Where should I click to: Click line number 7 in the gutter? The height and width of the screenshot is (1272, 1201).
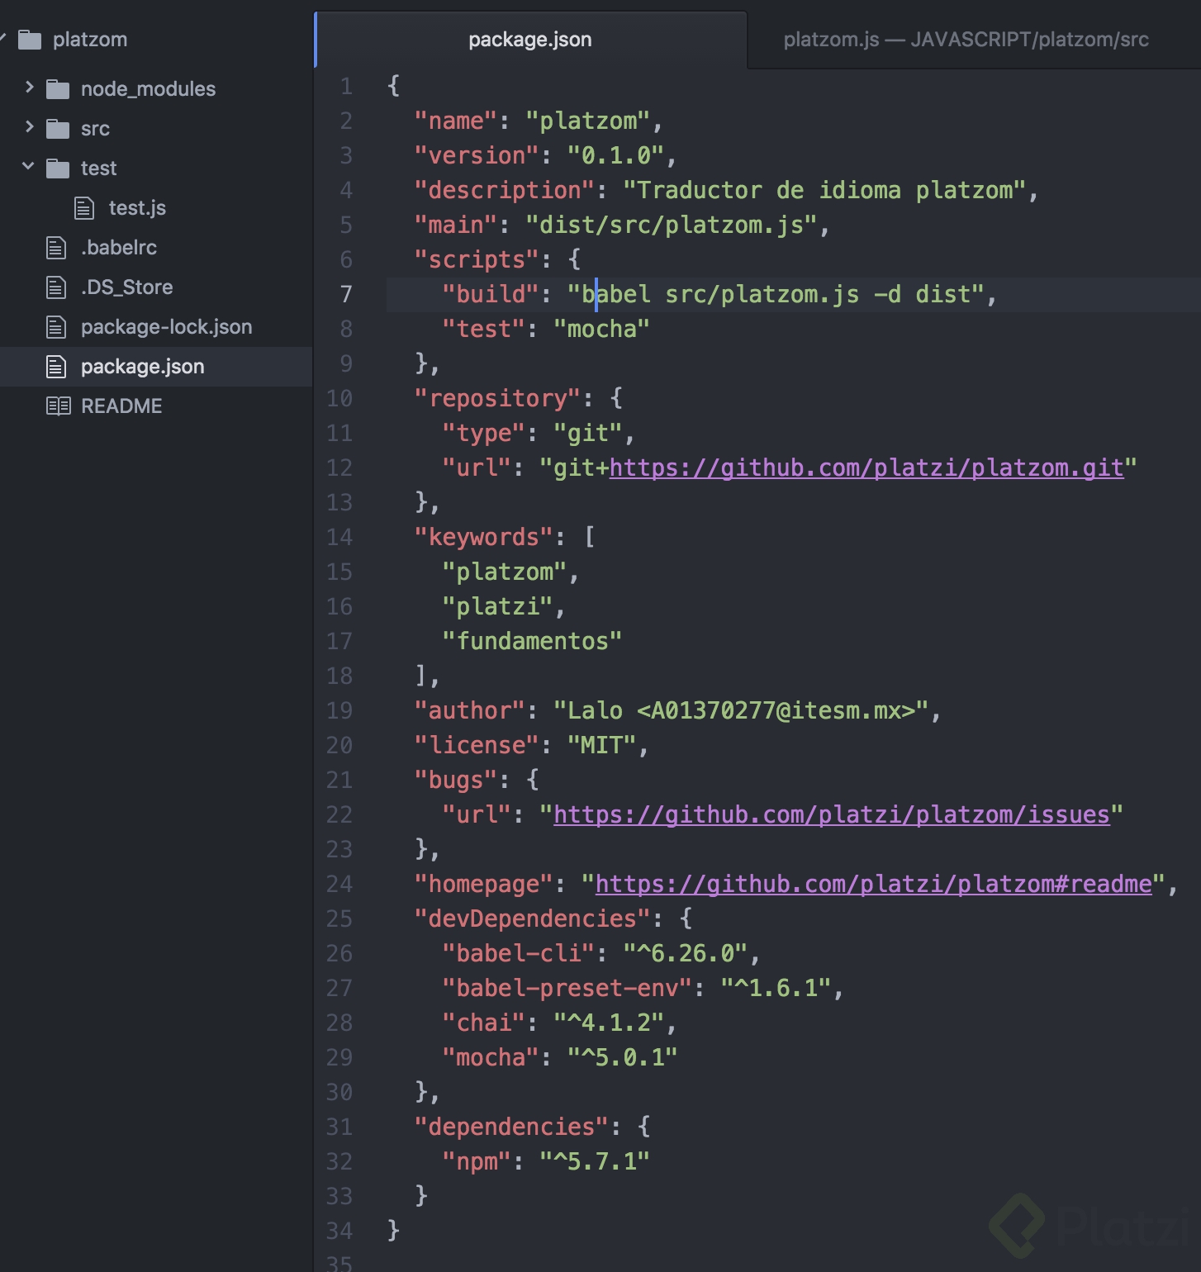346,295
